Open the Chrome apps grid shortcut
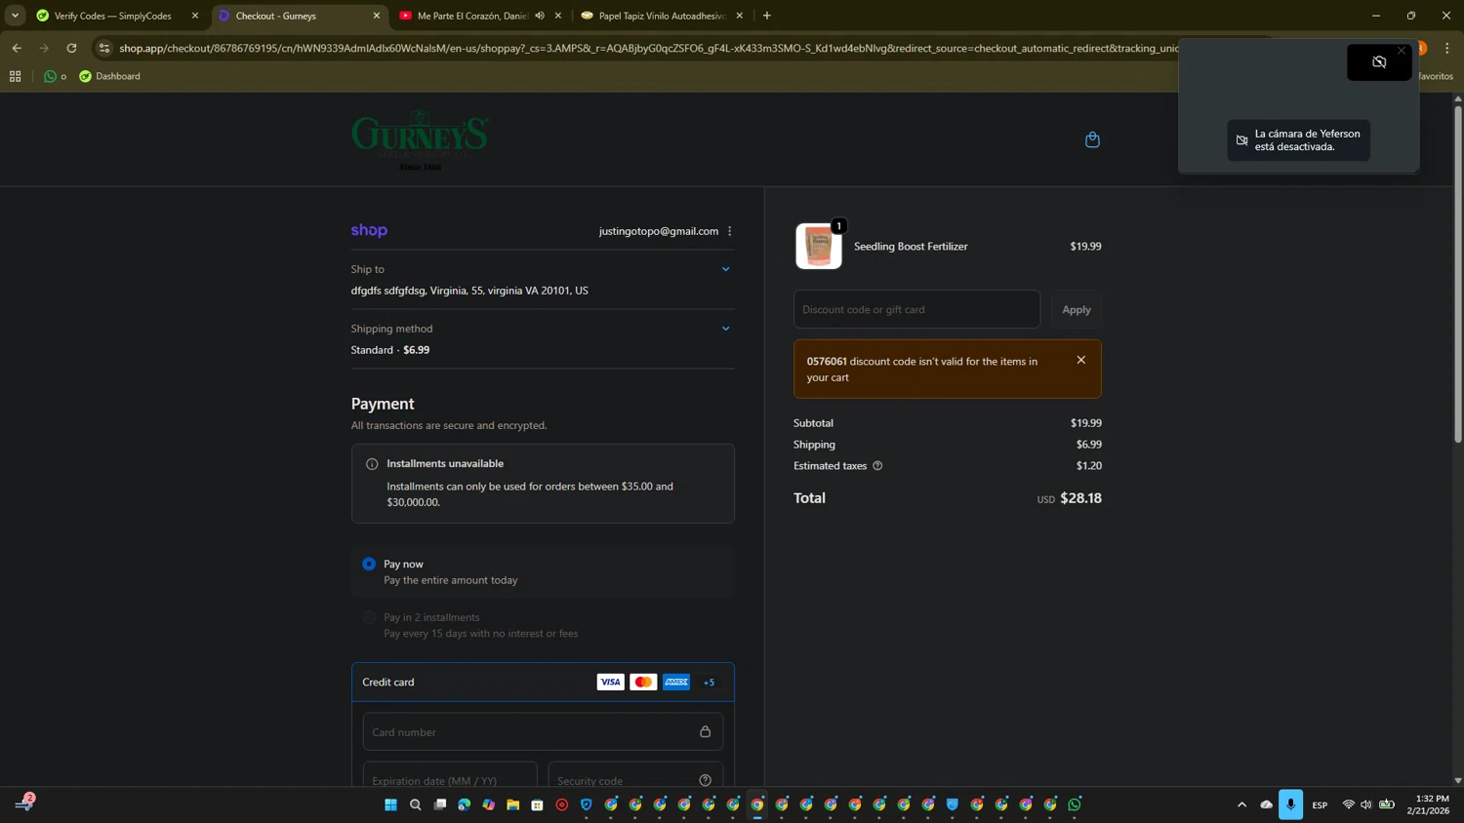Image resolution: width=1464 pixels, height=823 pixels. tap(15, 76)
